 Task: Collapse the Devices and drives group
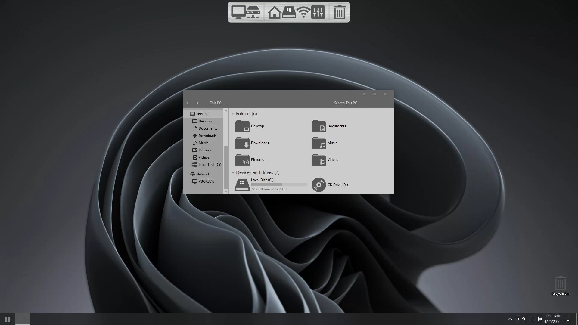(233, 172)
